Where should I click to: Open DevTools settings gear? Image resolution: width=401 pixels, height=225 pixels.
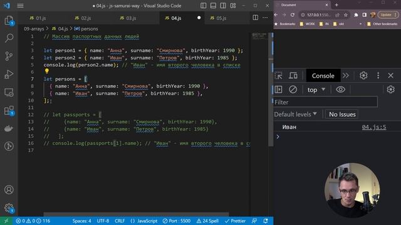click(x=363, y=76)
